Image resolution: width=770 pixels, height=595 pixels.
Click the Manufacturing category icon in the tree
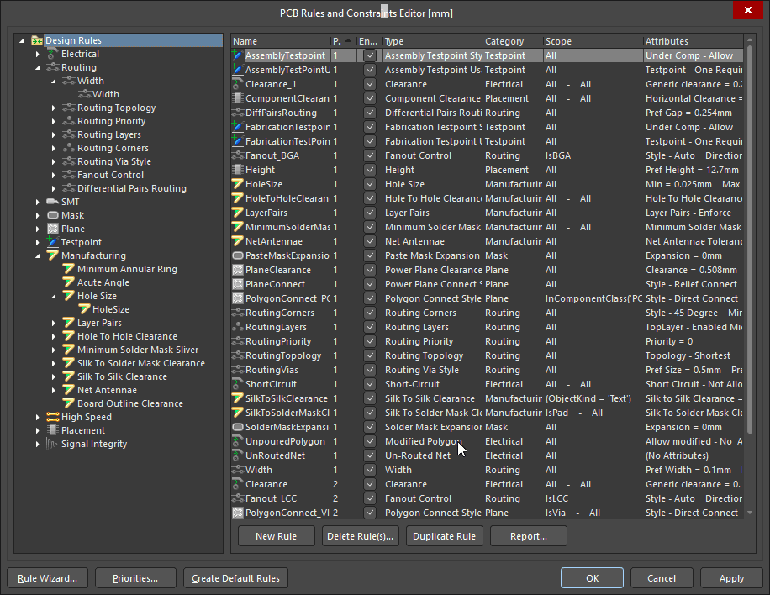coord(53,255)
